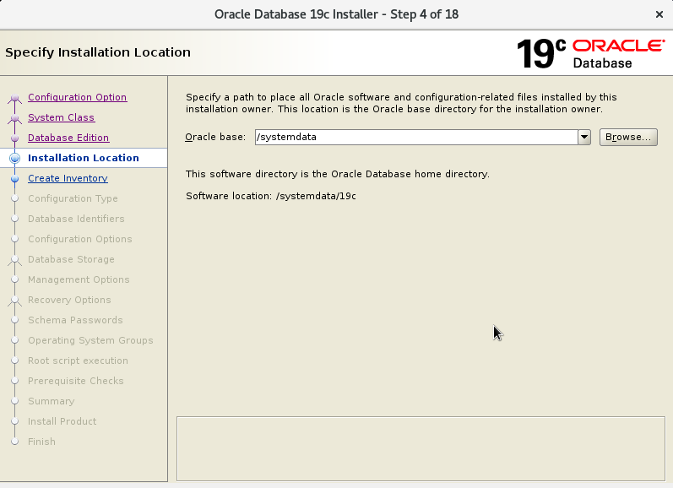673x488 pixels.
Task: Click the Install Product step label
Action: pyautogui.click(x=62, y=421)
